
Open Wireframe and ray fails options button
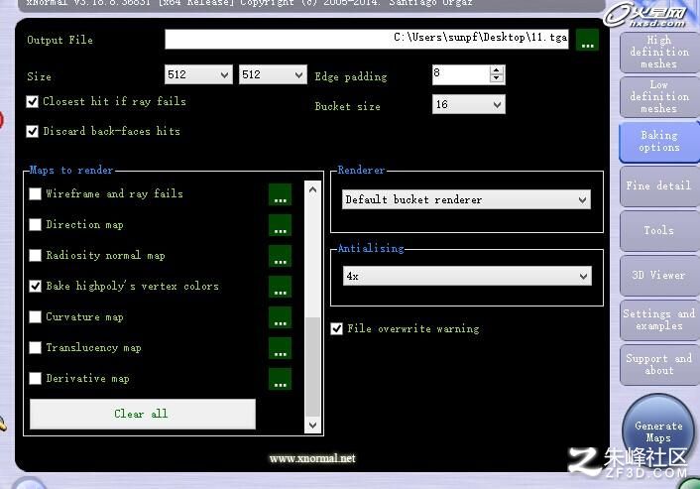pyautogui.click(x=280, y=194)
